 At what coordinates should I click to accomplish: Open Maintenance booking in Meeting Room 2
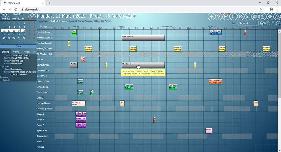coord(143,38)
